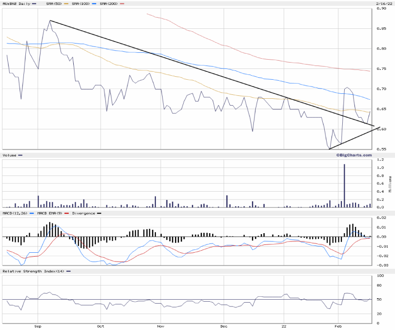
Task: Click the Dec marker on the time axis
Action: click(x=223, y=325)
